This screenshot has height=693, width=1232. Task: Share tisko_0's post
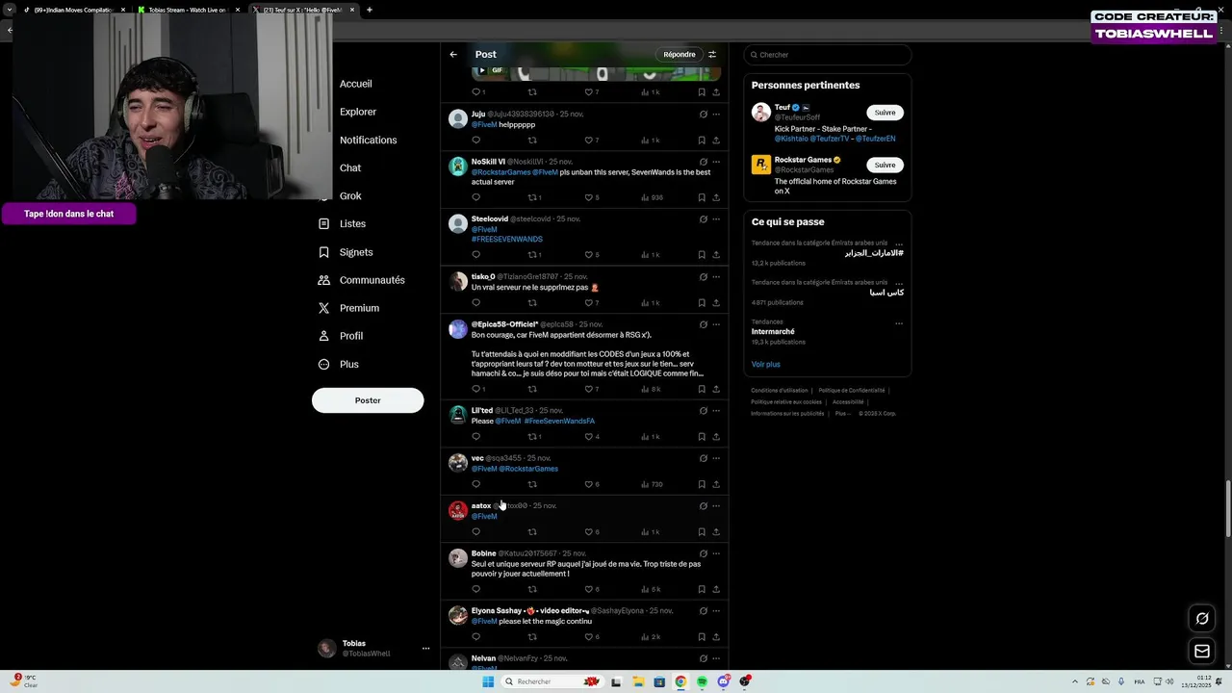coord(716,303)
